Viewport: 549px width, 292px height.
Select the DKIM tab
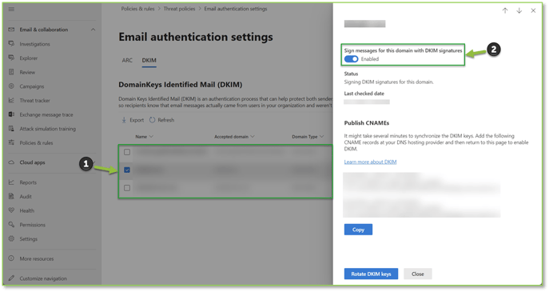pyautogui.click(x=149, y=60)
